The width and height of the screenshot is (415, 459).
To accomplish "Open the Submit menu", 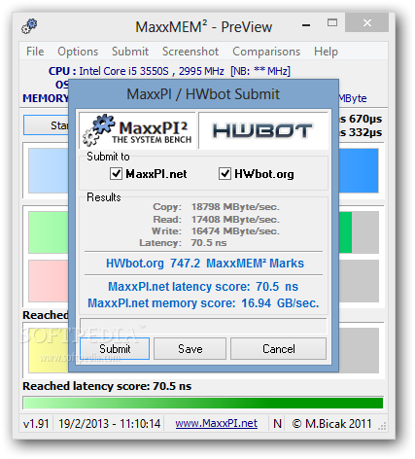I will pyautogui.click(x=130, y=52).
